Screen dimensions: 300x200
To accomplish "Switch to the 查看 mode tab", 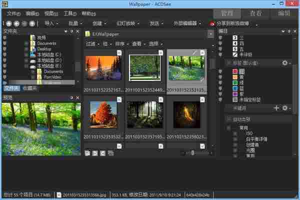I will click(256, 13).
